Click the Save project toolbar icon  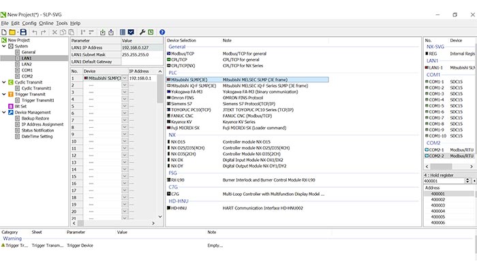tap(22, 32)
